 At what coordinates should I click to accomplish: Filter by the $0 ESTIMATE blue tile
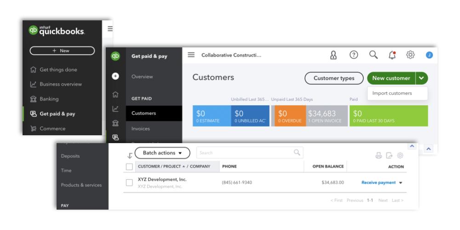point(212,116)
